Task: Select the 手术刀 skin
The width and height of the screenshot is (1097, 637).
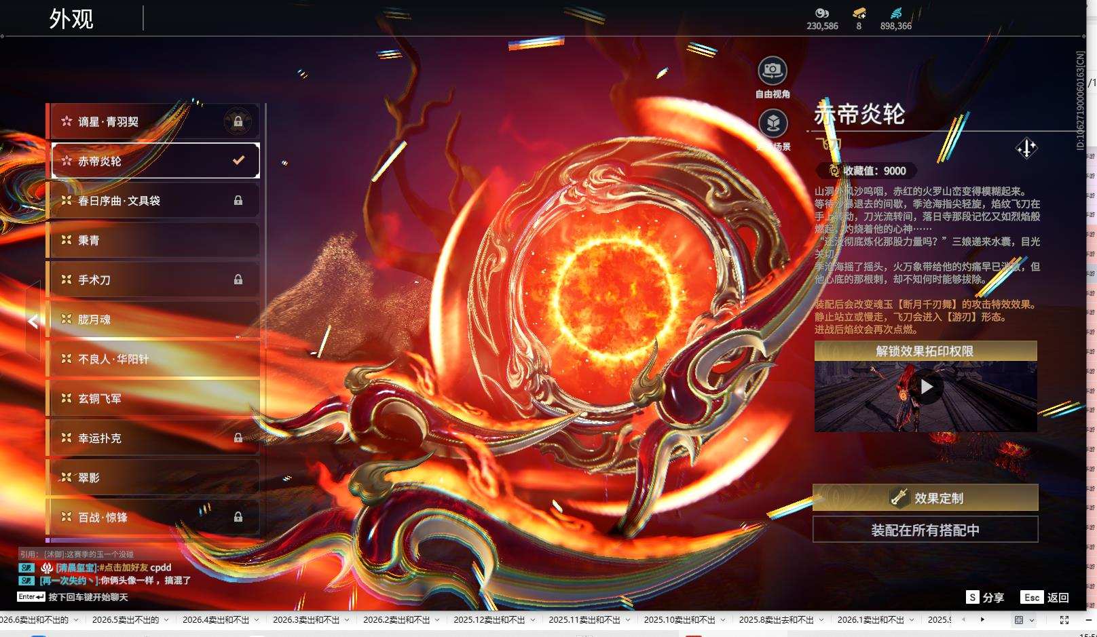Action: click(x=155, y=279)
